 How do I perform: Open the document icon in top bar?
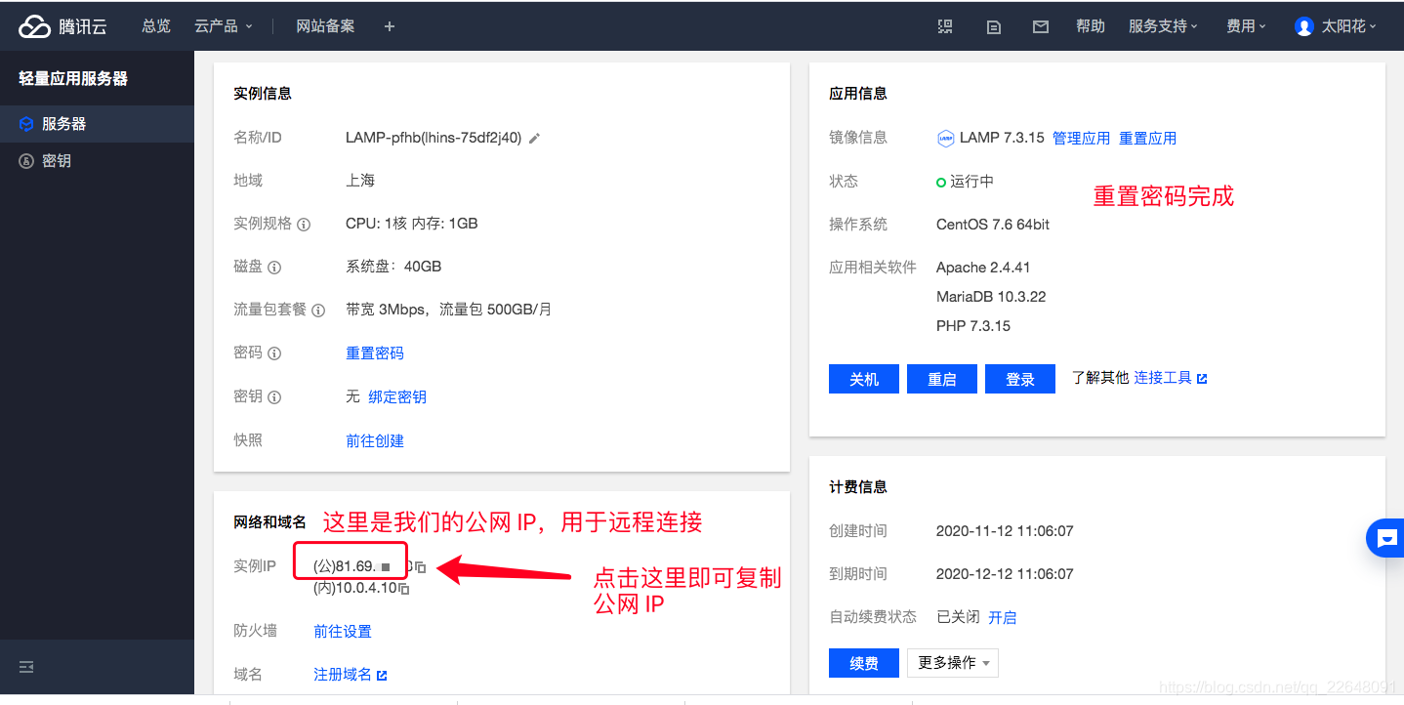point(994,26)
